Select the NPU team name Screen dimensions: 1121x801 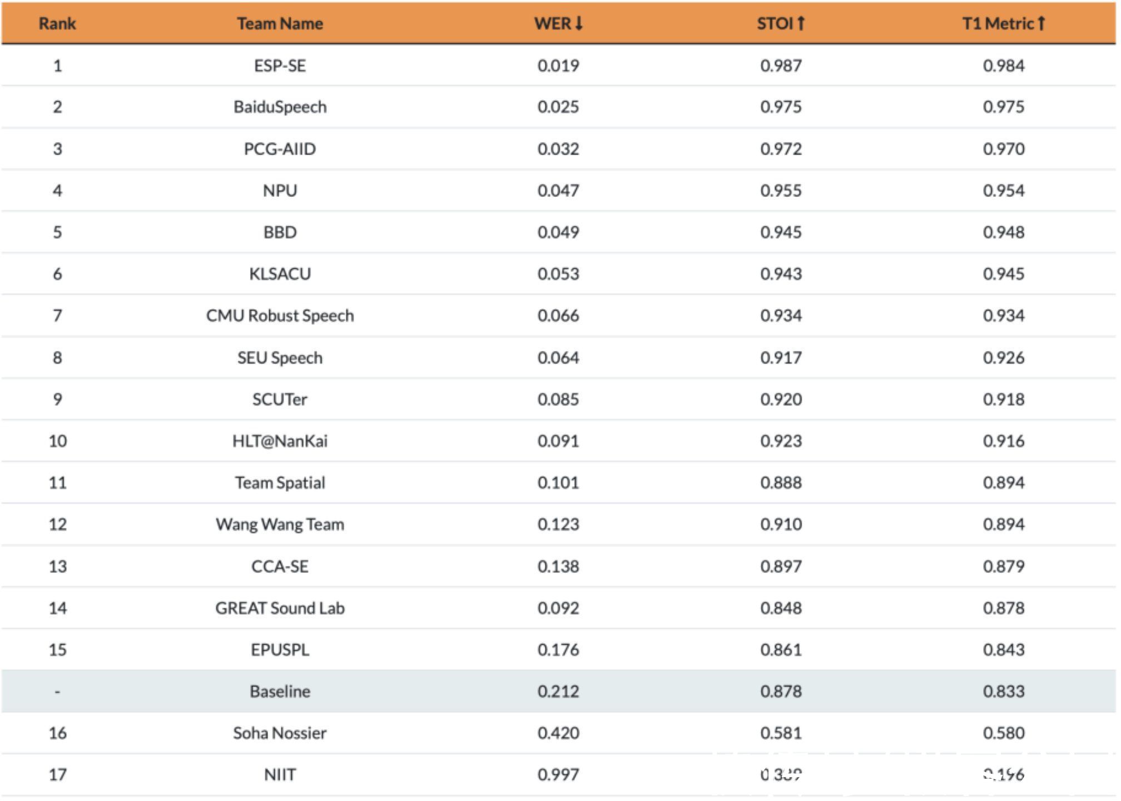coord(280,191)
